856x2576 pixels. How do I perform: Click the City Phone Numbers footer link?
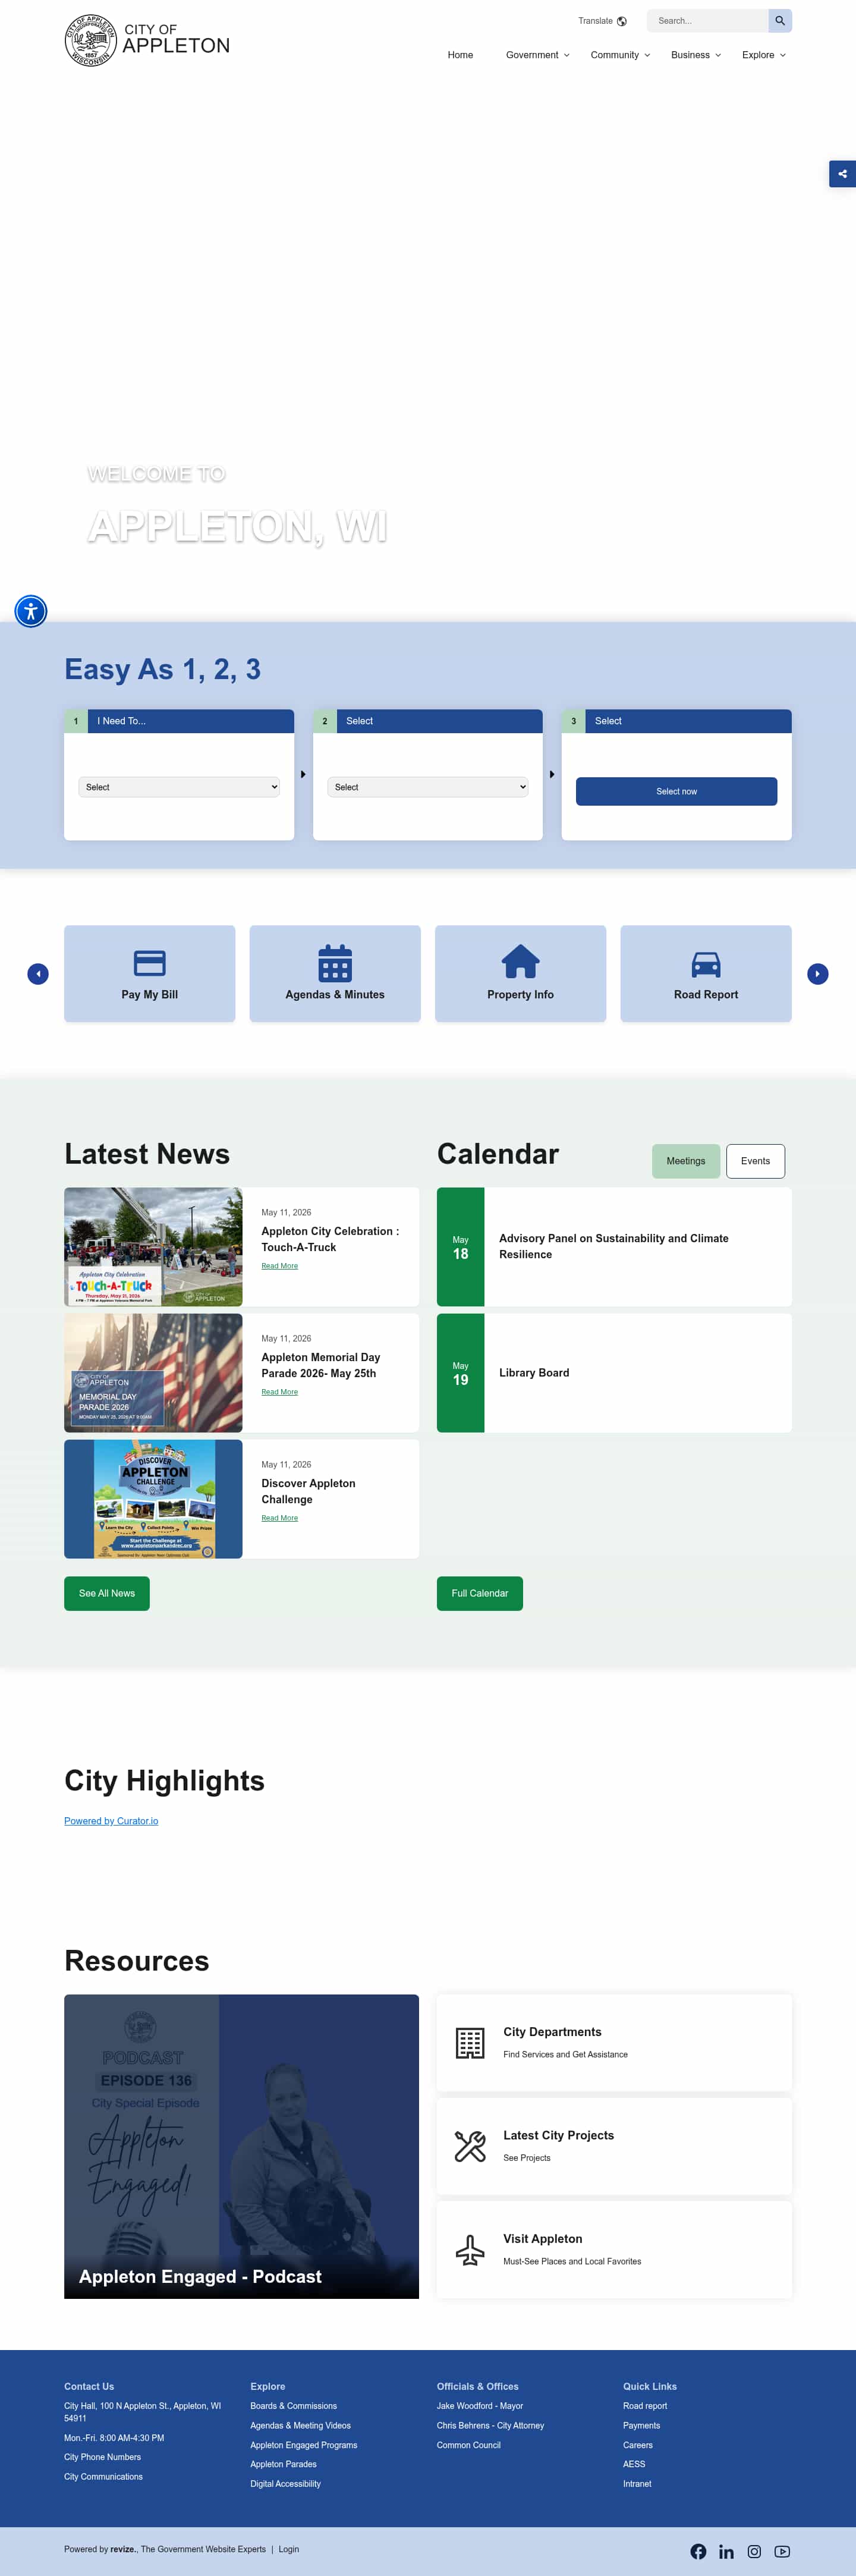(x=102, y=2457)
